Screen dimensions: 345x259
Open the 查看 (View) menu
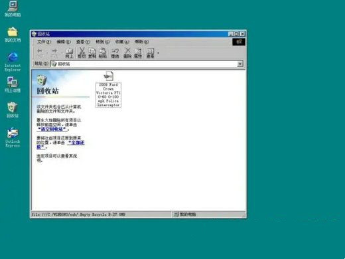(83, 42)
